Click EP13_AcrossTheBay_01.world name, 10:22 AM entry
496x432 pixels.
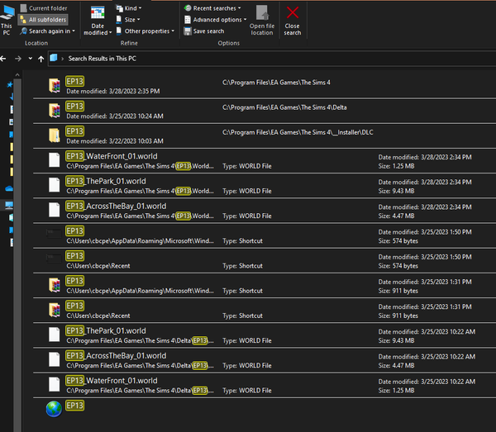click(116, 356)
